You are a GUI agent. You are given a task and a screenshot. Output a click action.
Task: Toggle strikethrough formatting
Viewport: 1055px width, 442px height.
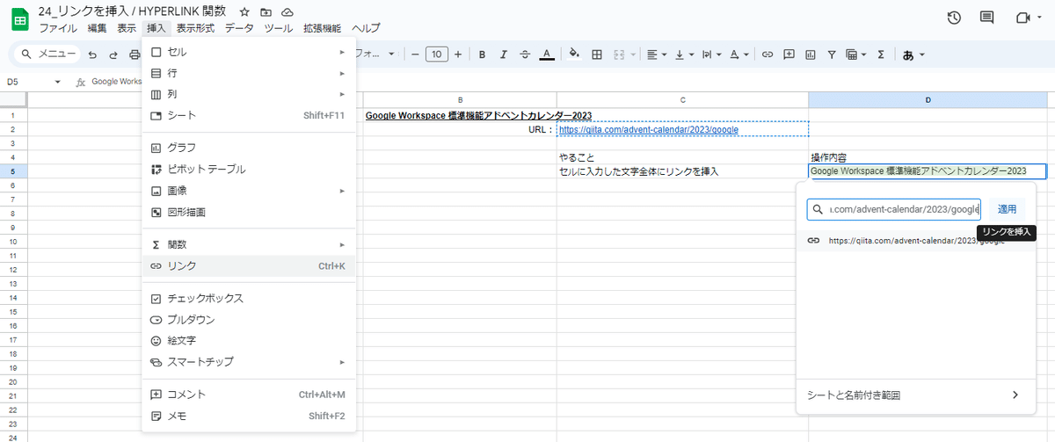tap(525, 54)
